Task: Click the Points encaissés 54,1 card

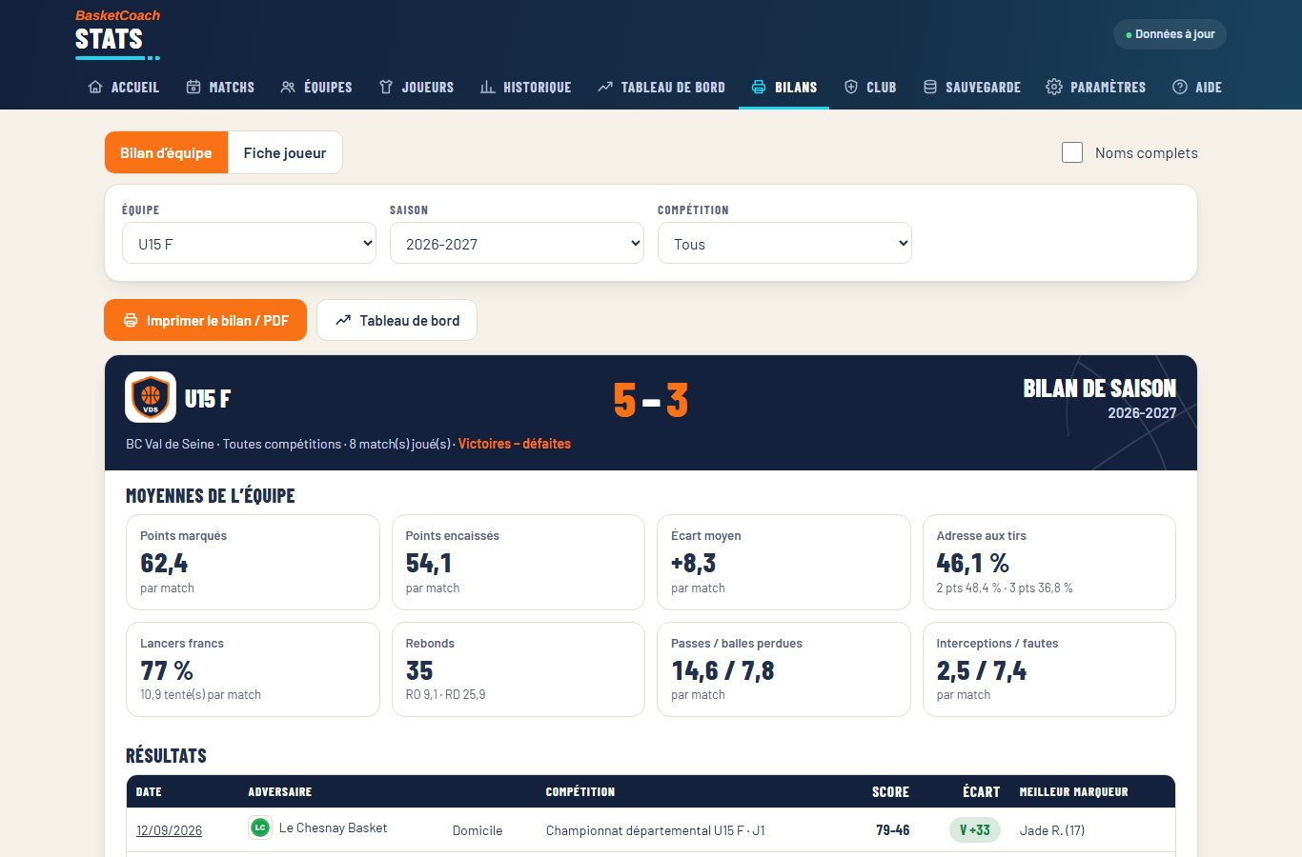Action: (519, 562)
